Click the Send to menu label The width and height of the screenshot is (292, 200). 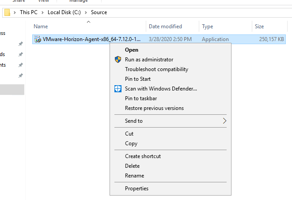click(x=134, y=121)
